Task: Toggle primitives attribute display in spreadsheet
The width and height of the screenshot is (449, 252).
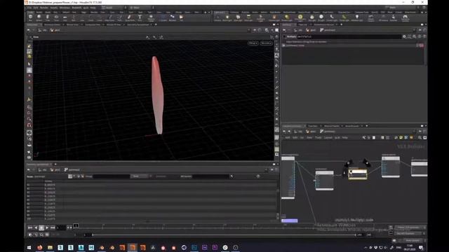Action: [x=79, y=176]
